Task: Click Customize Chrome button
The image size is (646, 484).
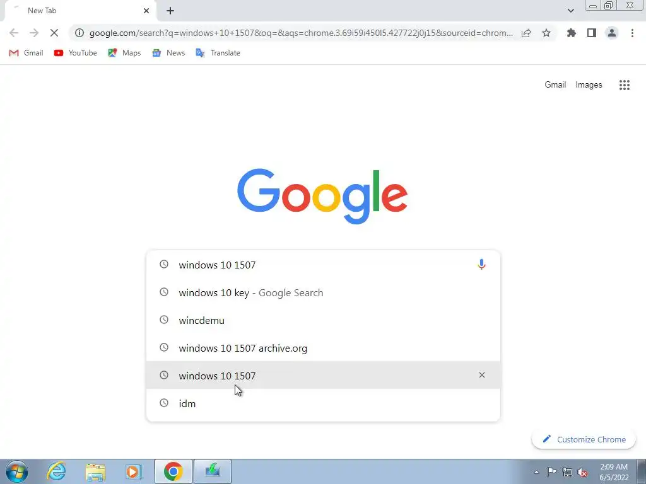Action: (584, 439)
